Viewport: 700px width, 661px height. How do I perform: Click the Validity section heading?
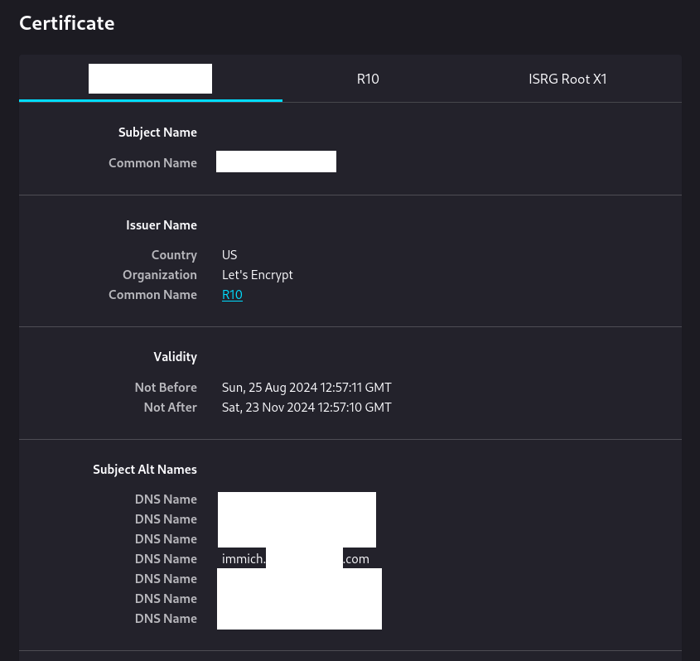click(x=175, y=357)
